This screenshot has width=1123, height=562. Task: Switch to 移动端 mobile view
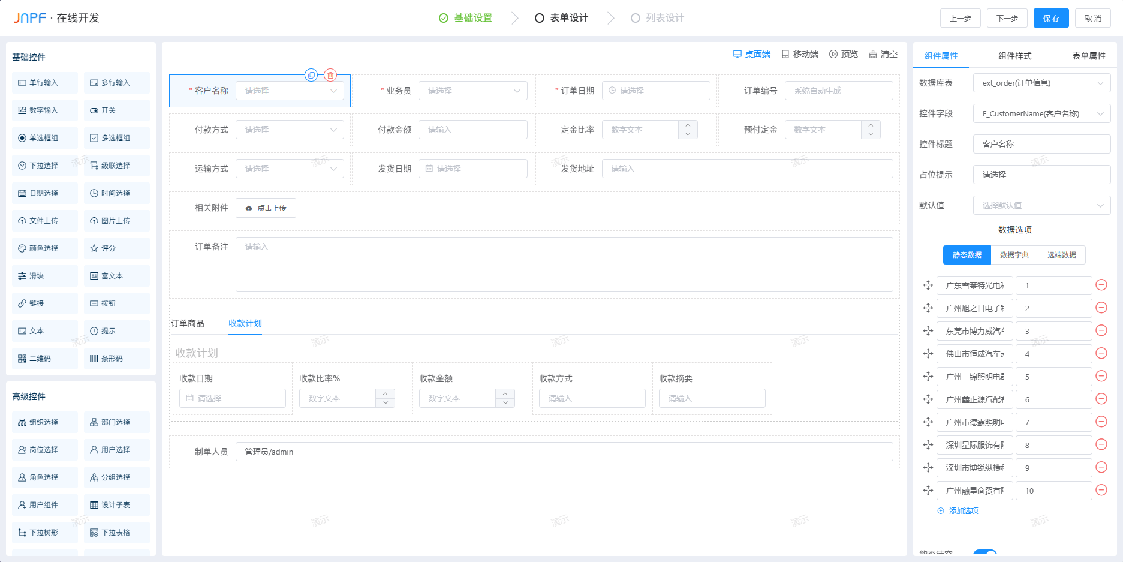click(x=800, y=54)
